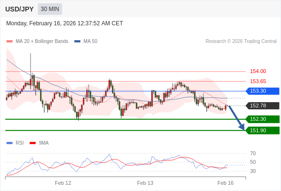
Task: Click the Feb 13 date axis label
Action: pos(145,183)
